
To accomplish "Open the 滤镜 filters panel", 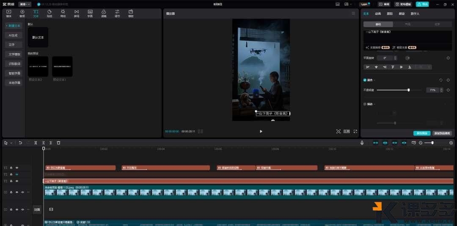I will pyautogui.click(x=104, y=14).
